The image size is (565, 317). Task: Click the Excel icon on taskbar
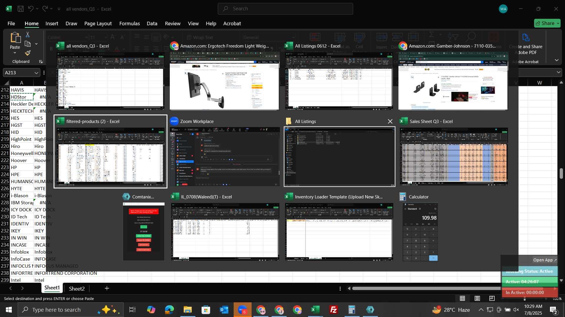[x=315, y=310]
